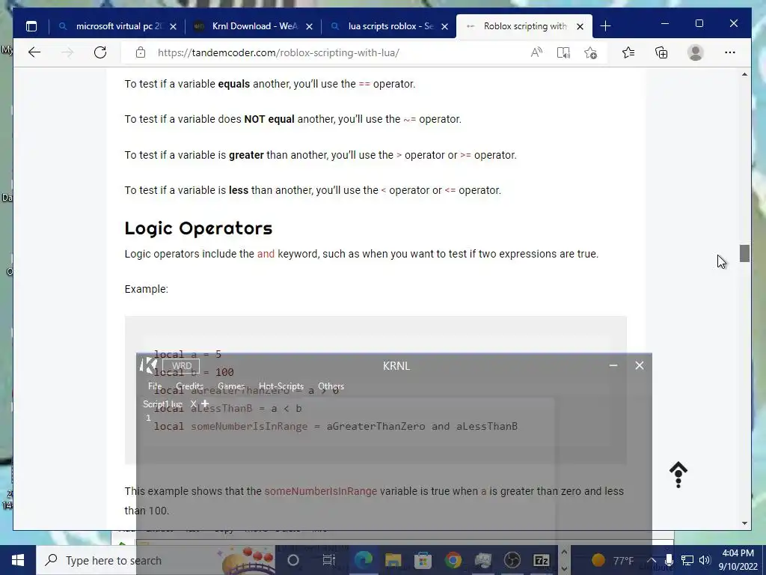Close the microsoft virtual pc tab
The image size is (766, 575).
173,26
